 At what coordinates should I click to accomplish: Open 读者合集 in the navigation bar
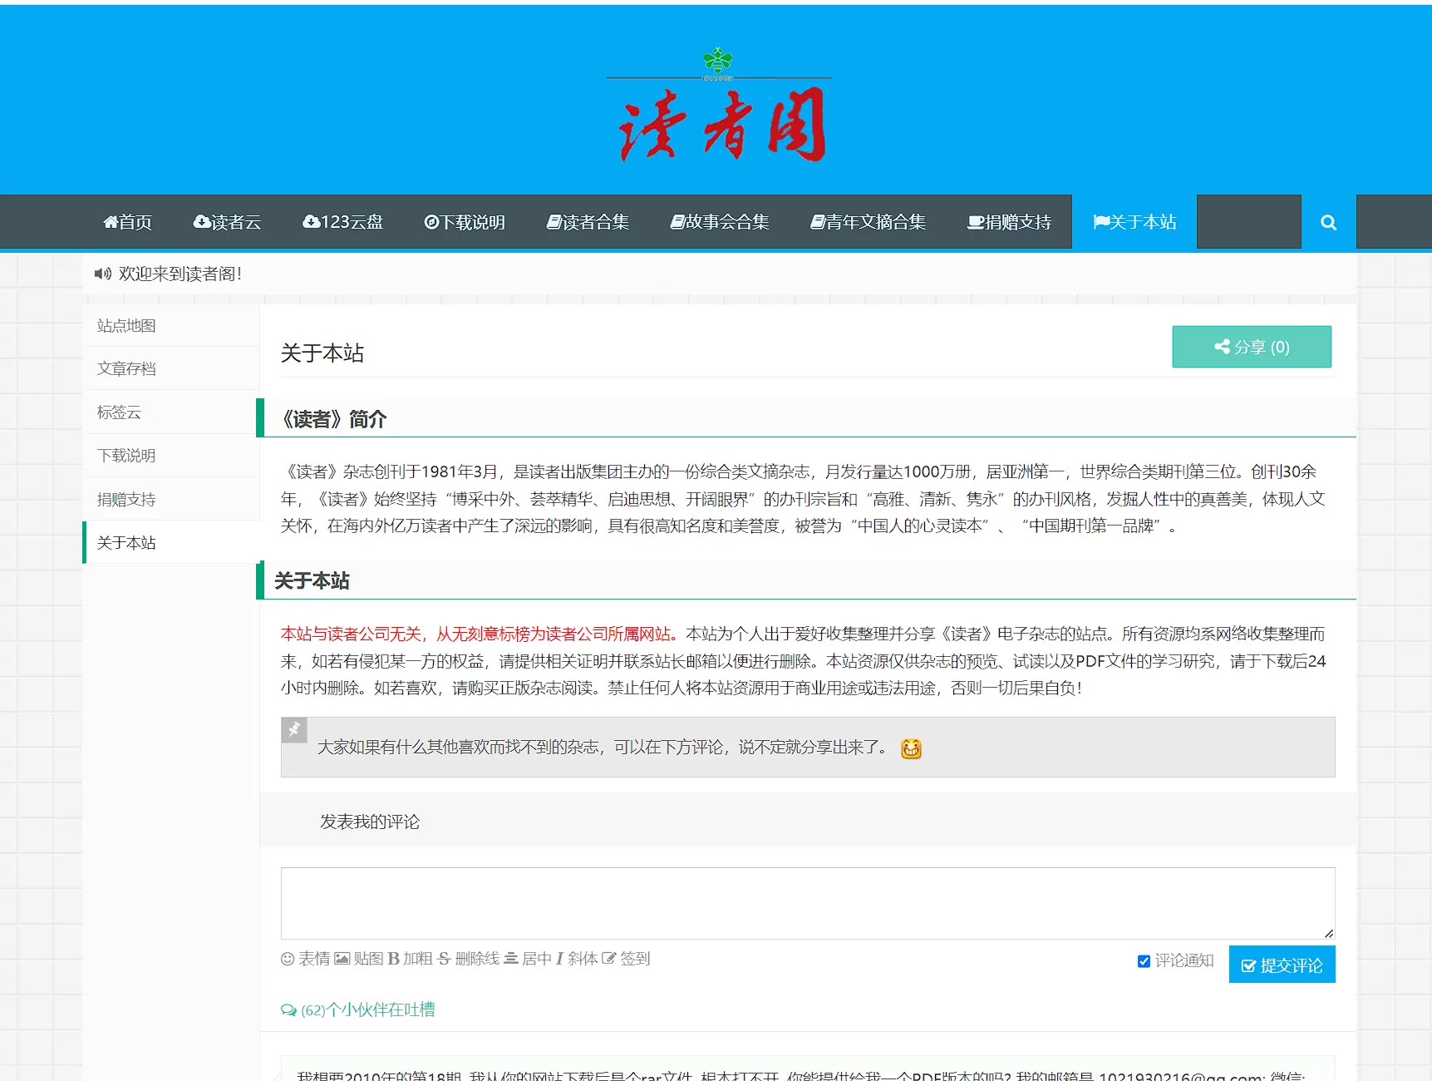point(588,222)
